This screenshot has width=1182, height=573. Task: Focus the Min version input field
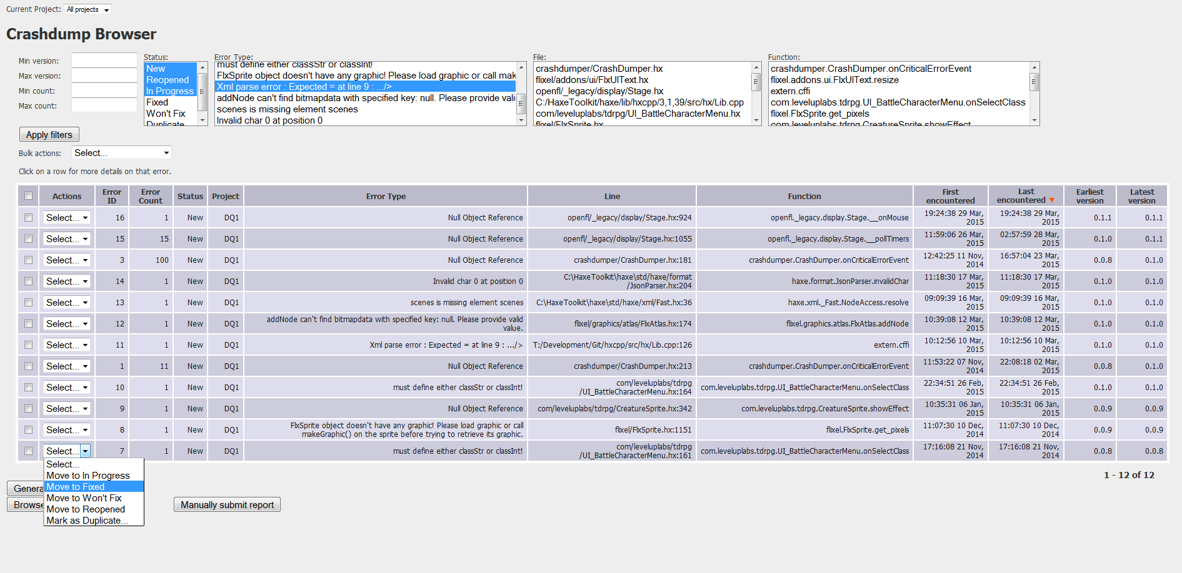(104, 61)
